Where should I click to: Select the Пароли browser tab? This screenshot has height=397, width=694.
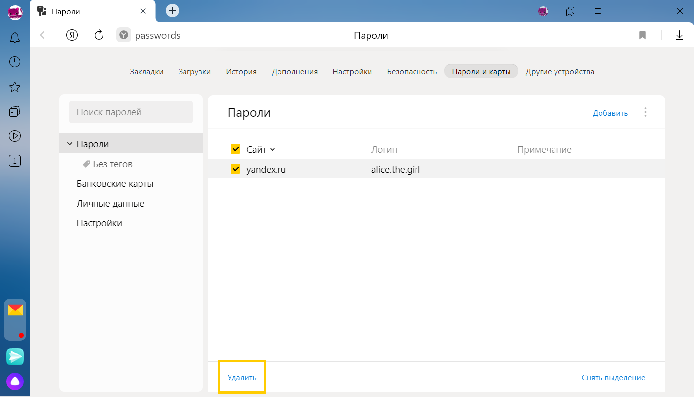(93, 11)
